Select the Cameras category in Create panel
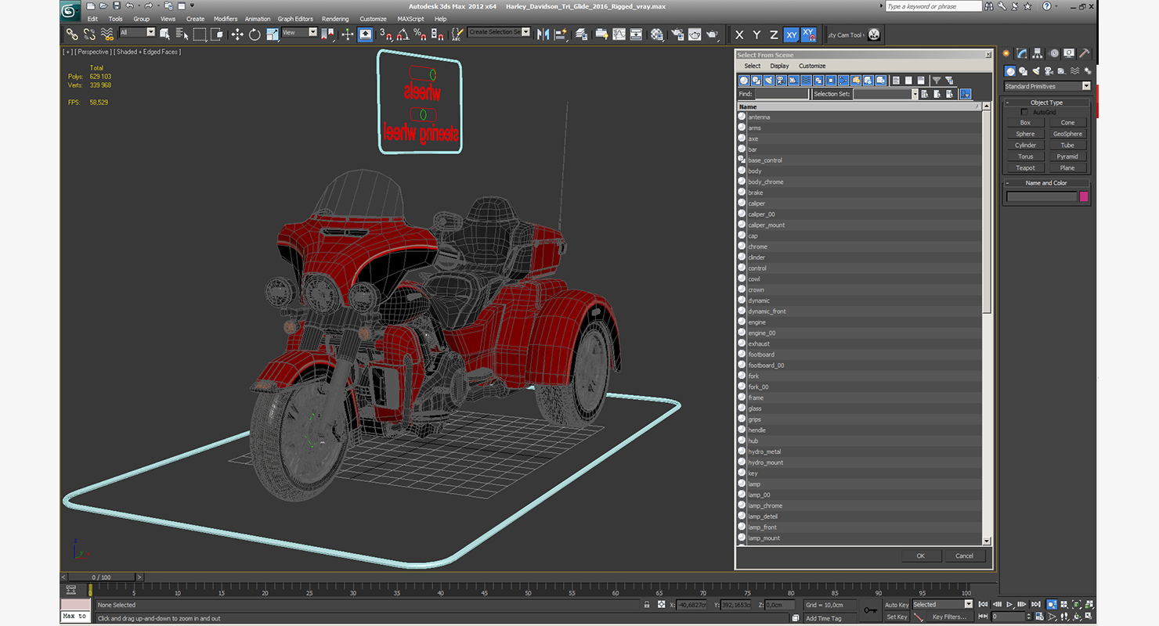The height and width of the screenshot is (626, 1159). 1049,71
